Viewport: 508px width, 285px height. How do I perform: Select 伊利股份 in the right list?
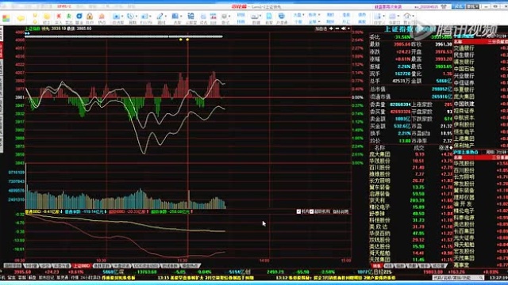(x=464, y=125)
